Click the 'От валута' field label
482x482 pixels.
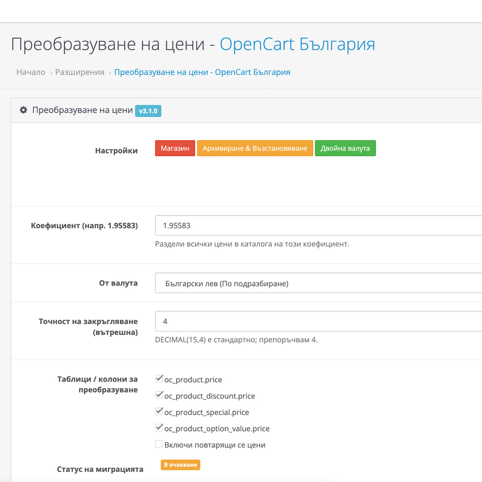[118, 283]
